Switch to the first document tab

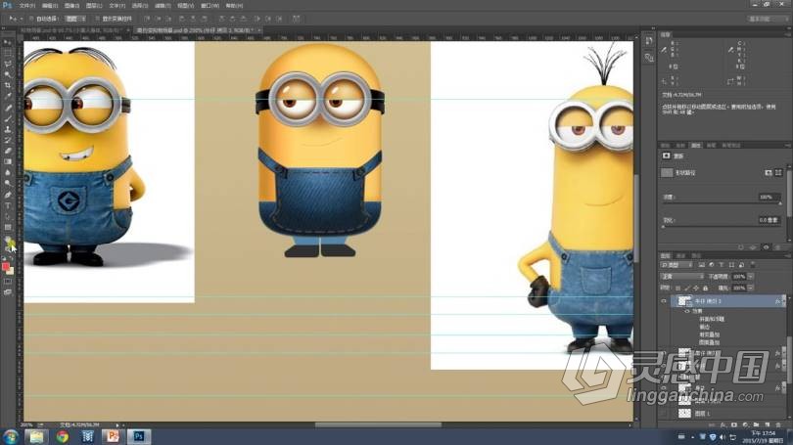[x=72, y=30]
